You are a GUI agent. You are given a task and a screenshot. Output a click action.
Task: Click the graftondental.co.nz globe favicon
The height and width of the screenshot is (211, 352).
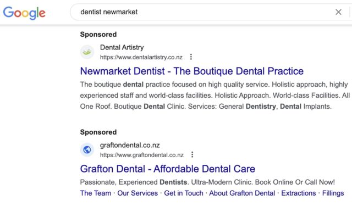(87, 149)
